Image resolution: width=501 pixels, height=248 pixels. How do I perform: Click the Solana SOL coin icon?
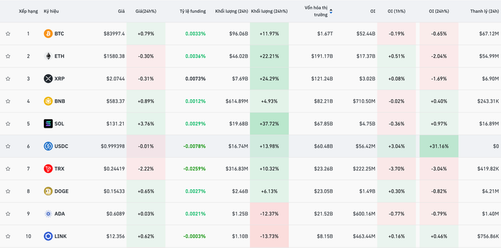point(48,124)
